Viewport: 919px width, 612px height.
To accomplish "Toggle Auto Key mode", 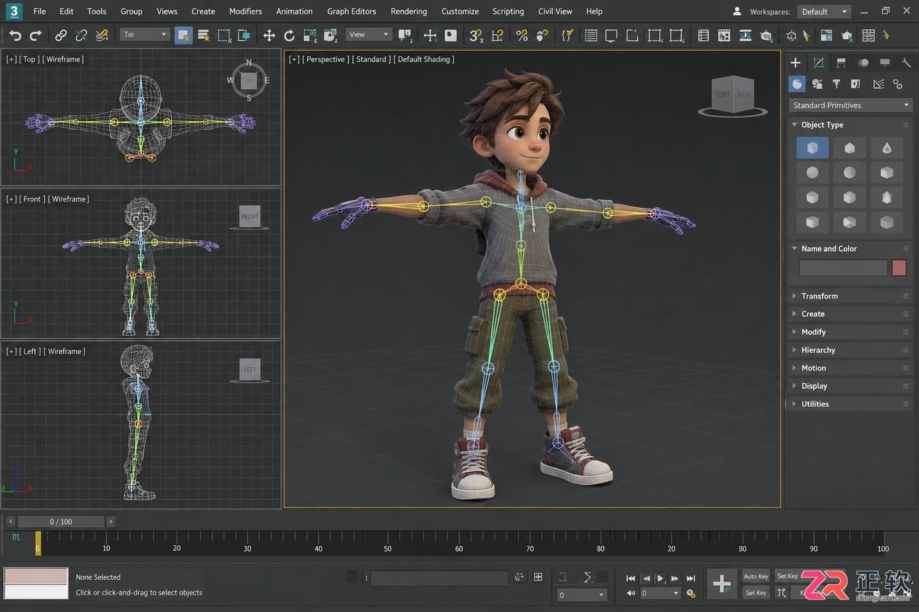I will [x=756, y=576].
